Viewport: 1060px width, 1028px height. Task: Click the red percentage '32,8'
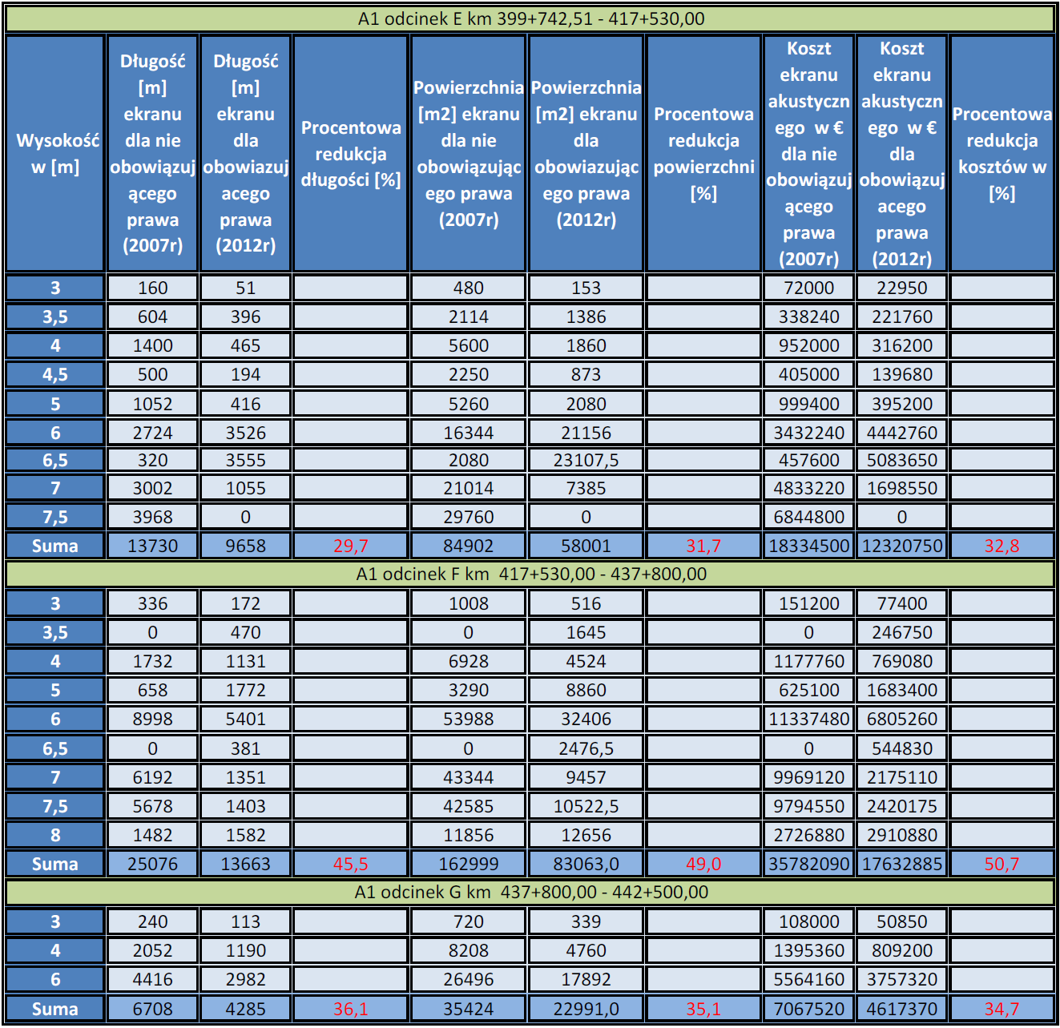[1002, 546]
